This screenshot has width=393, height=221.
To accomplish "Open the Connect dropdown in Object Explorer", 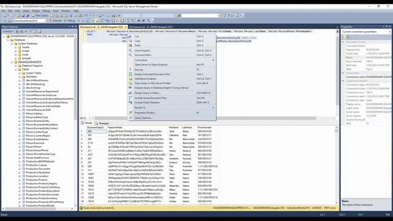I will 8,31.
